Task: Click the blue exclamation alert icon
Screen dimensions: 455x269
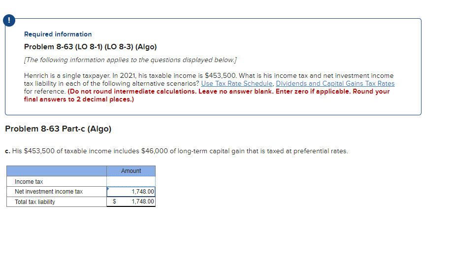Action: pos(9,20)
